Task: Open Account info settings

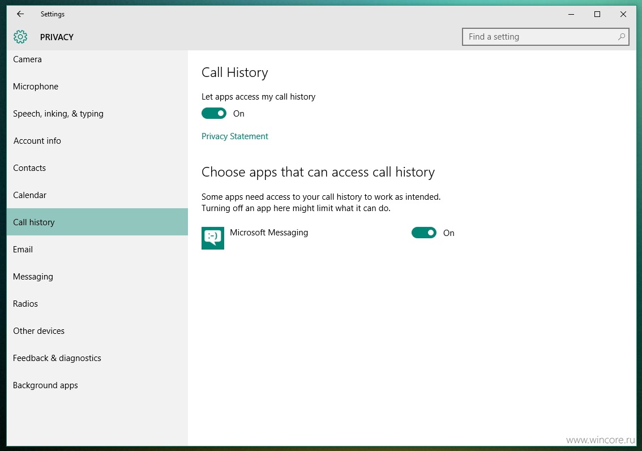Action: pyautogui.click(x=97, y=141)
